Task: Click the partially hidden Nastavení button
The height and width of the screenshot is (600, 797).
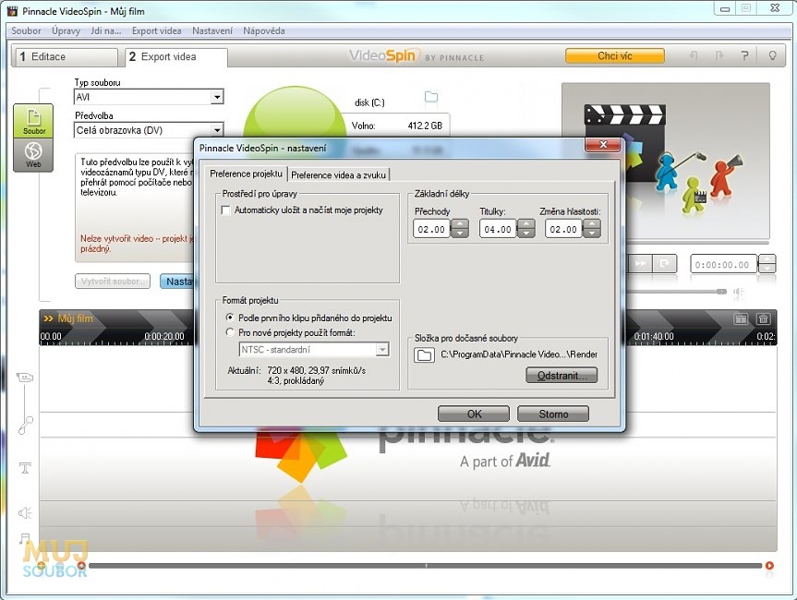Action: (x=177, y=281)
